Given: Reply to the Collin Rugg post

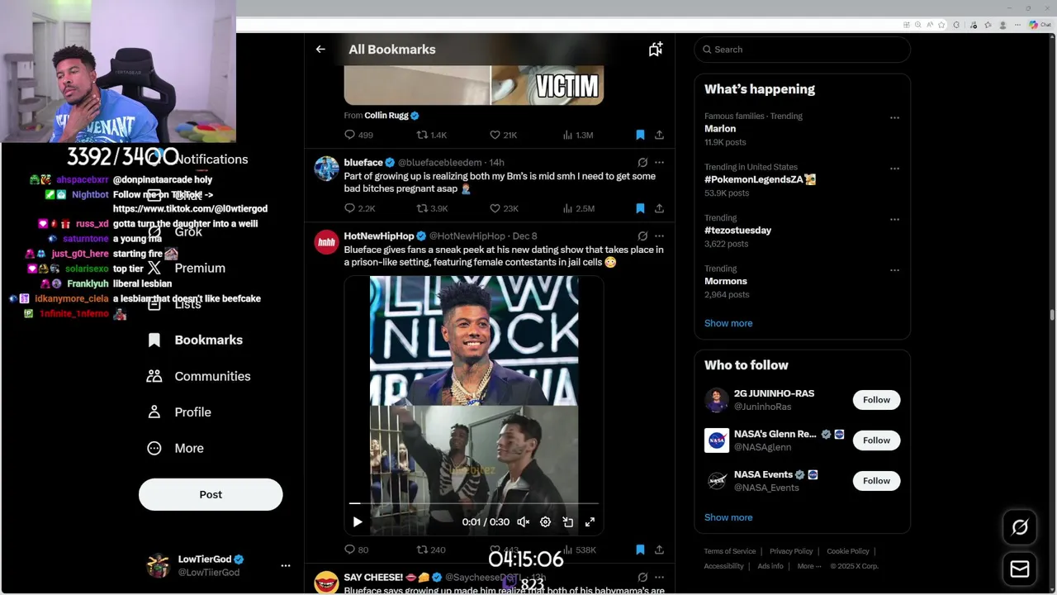Looking at the screenshot, I should click(x=358, y=135).
